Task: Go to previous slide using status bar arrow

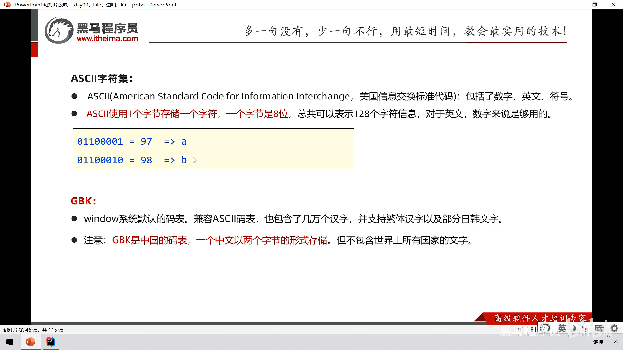Action: point(520,329)
